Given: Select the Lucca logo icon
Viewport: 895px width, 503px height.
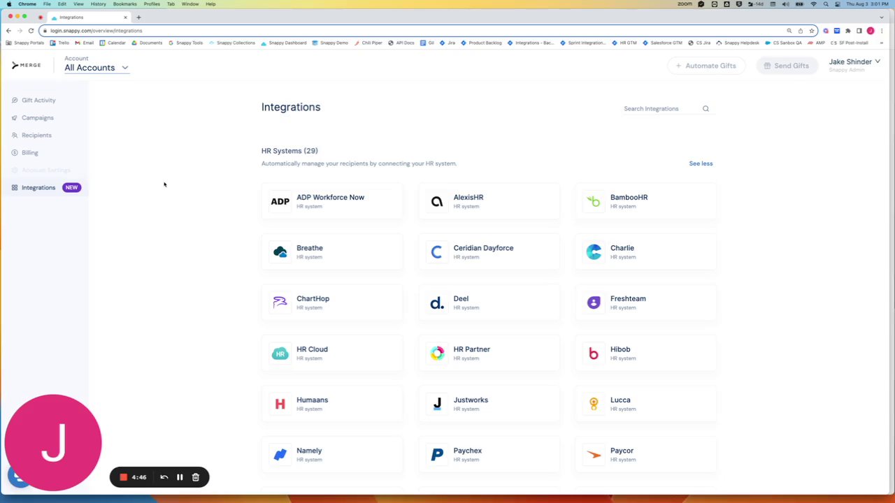Looking at the screenshot, I should tap(594, 404).
